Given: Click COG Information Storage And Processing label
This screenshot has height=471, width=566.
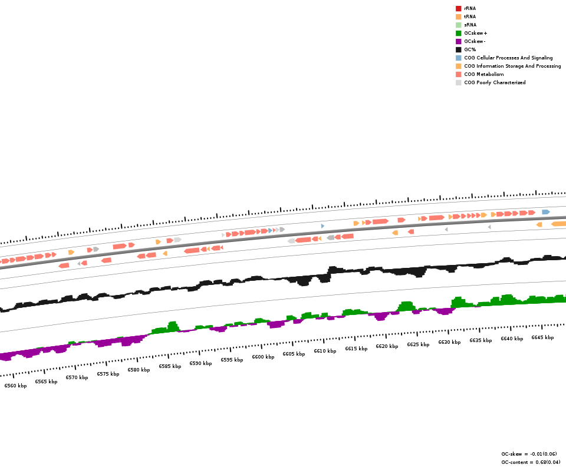Looking at the screenshot, I should click(x=512, y=66).
